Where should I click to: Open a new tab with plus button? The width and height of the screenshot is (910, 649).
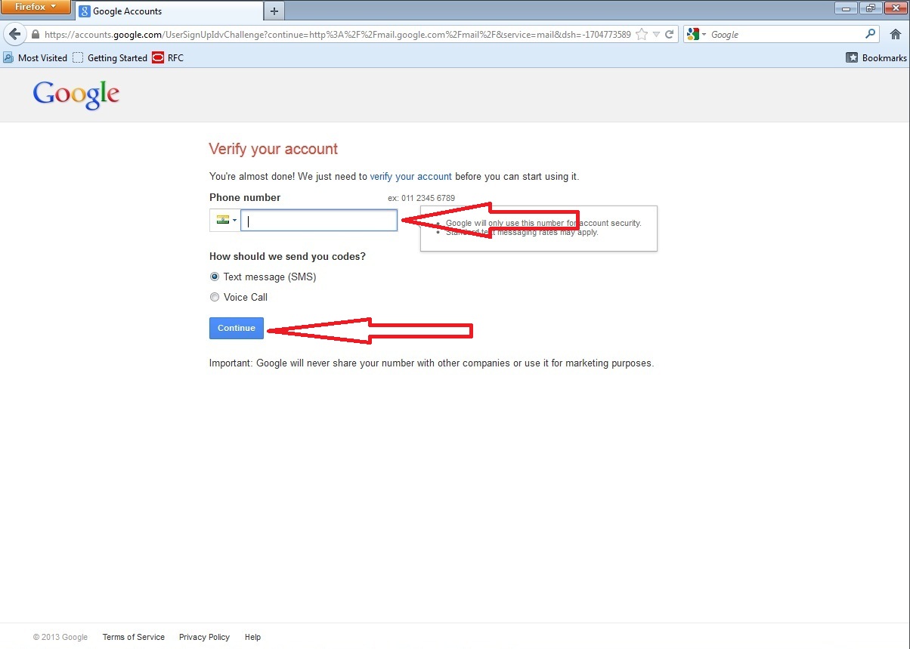click(x=274, y=11)
